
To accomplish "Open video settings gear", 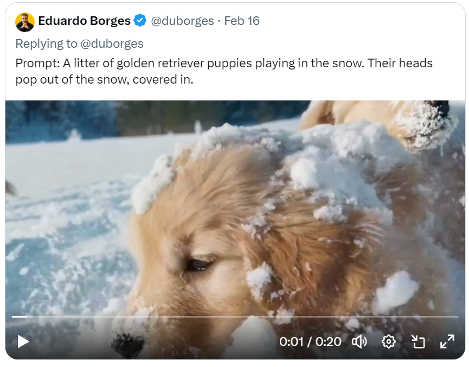I will (x=389, y=341).
